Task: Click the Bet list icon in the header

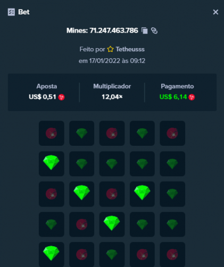Action: (11, 12)
